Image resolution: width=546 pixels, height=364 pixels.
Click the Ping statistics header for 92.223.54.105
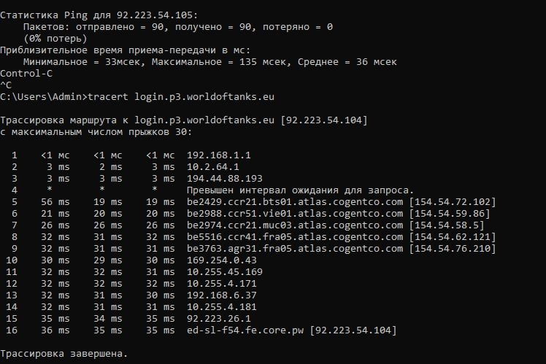pos(99,15)
